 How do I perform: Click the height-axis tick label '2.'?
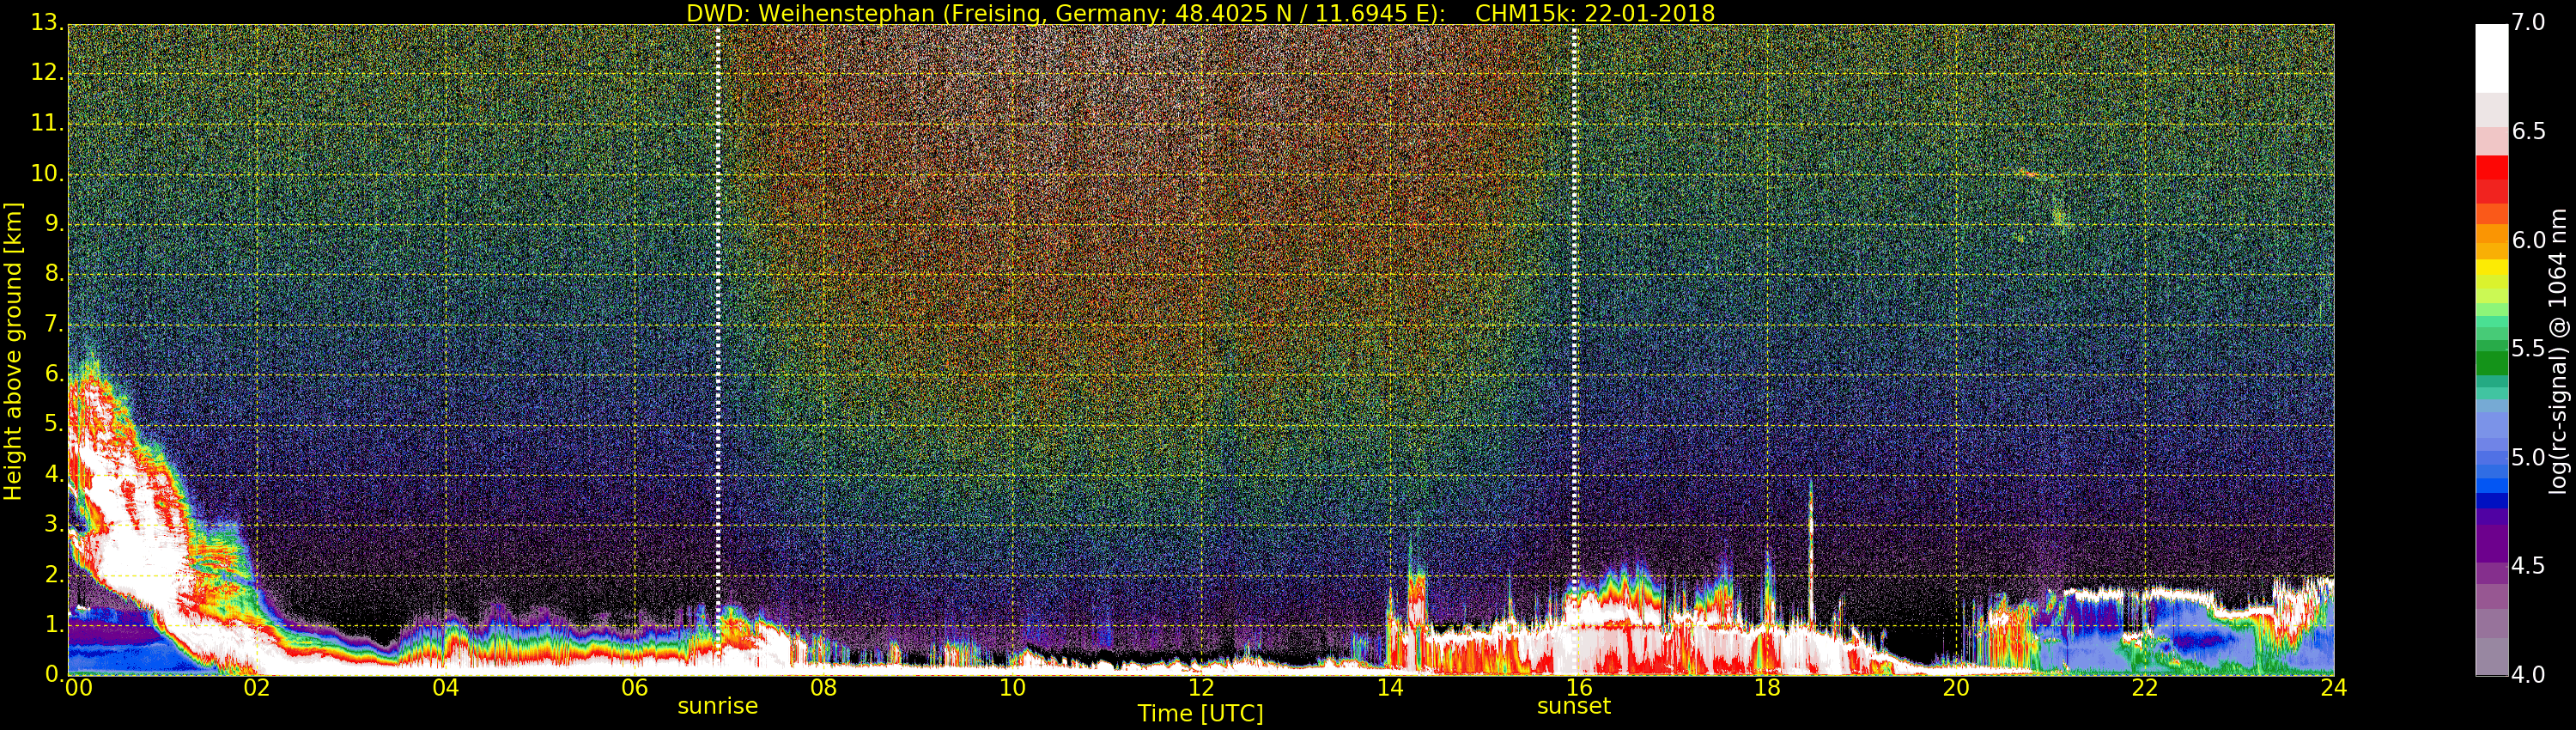pos(54,574)
